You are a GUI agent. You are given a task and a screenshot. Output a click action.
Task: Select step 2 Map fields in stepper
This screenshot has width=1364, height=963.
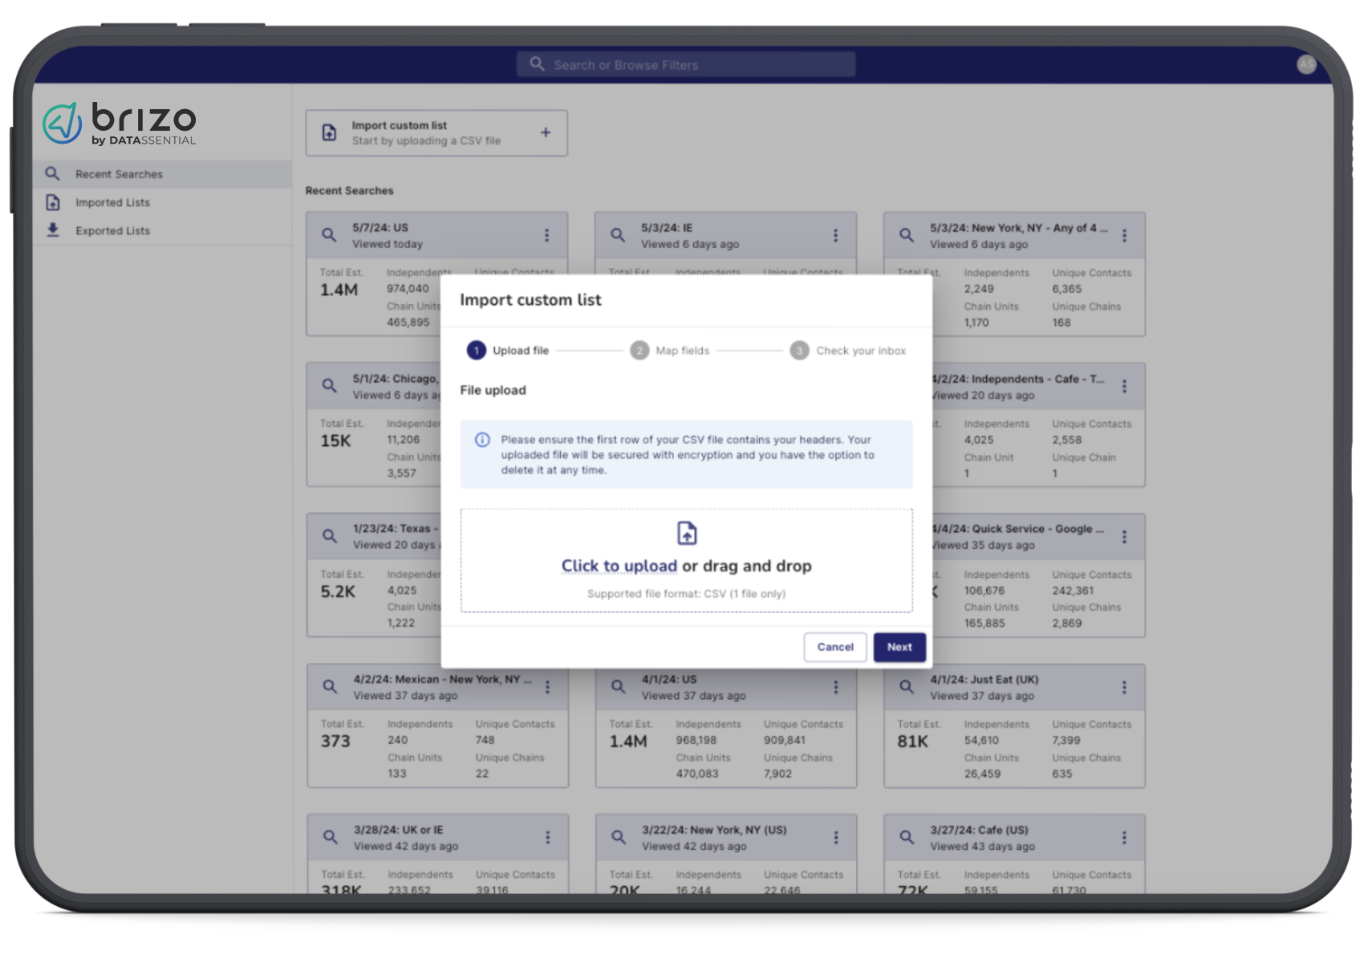[670, 351]
